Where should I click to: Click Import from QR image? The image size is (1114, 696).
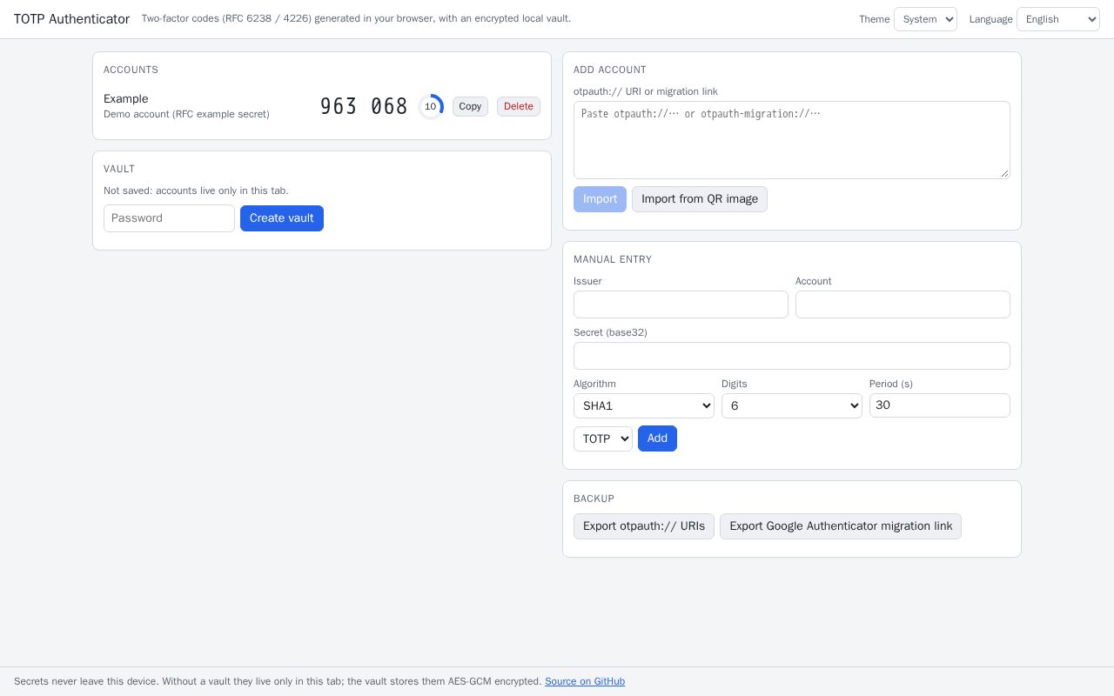click(700, 199)
